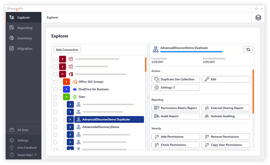
Task: Click the Migration sidebar icon
Action: click(x=11, y=48)
